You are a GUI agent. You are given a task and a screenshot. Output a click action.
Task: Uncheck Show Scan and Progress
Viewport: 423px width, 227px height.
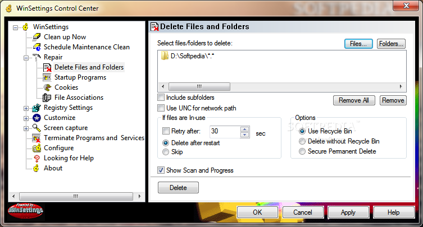pos(161,170)
